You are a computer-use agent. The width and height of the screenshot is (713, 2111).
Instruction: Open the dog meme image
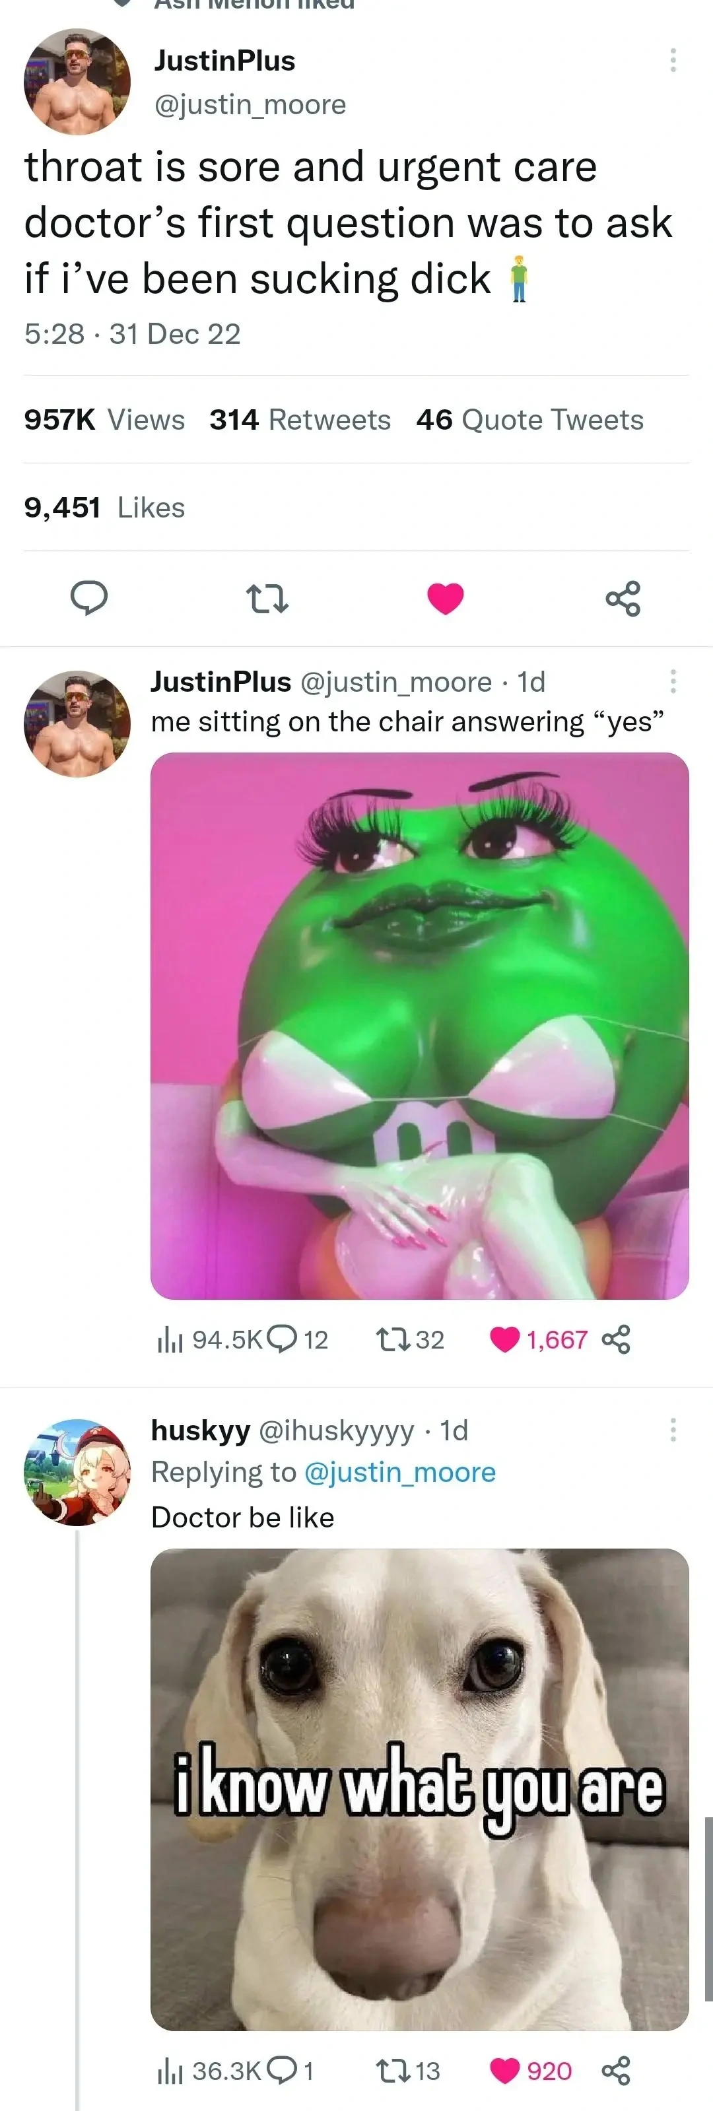[420, 1789]
